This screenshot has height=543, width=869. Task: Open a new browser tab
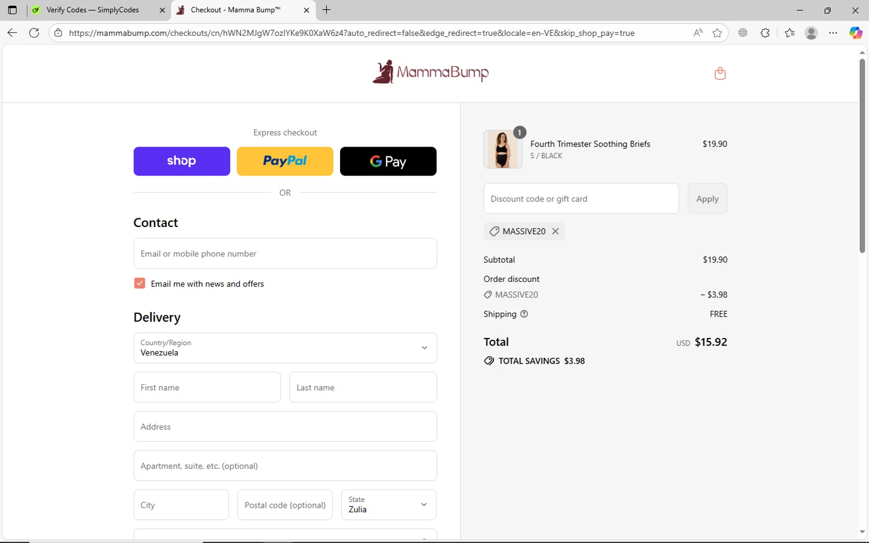point(327,10)
